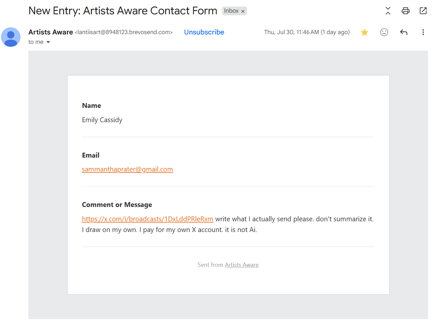Click the email subject line title
Screen dimensions: 432x323
tap(123, 11)
